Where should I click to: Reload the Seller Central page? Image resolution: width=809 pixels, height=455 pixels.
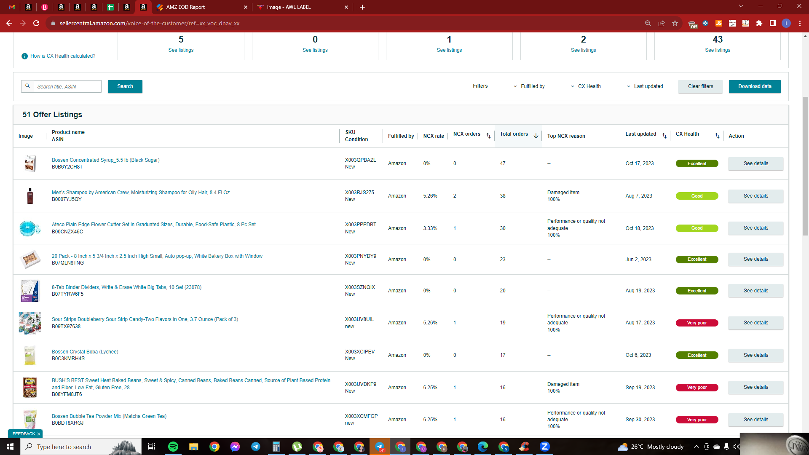click(x=36, y=23)
